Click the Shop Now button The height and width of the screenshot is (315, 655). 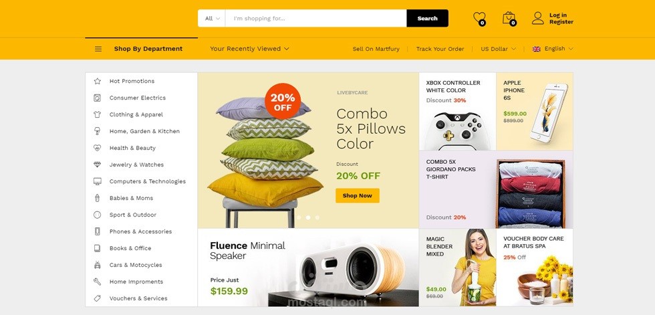click(357, 195)
